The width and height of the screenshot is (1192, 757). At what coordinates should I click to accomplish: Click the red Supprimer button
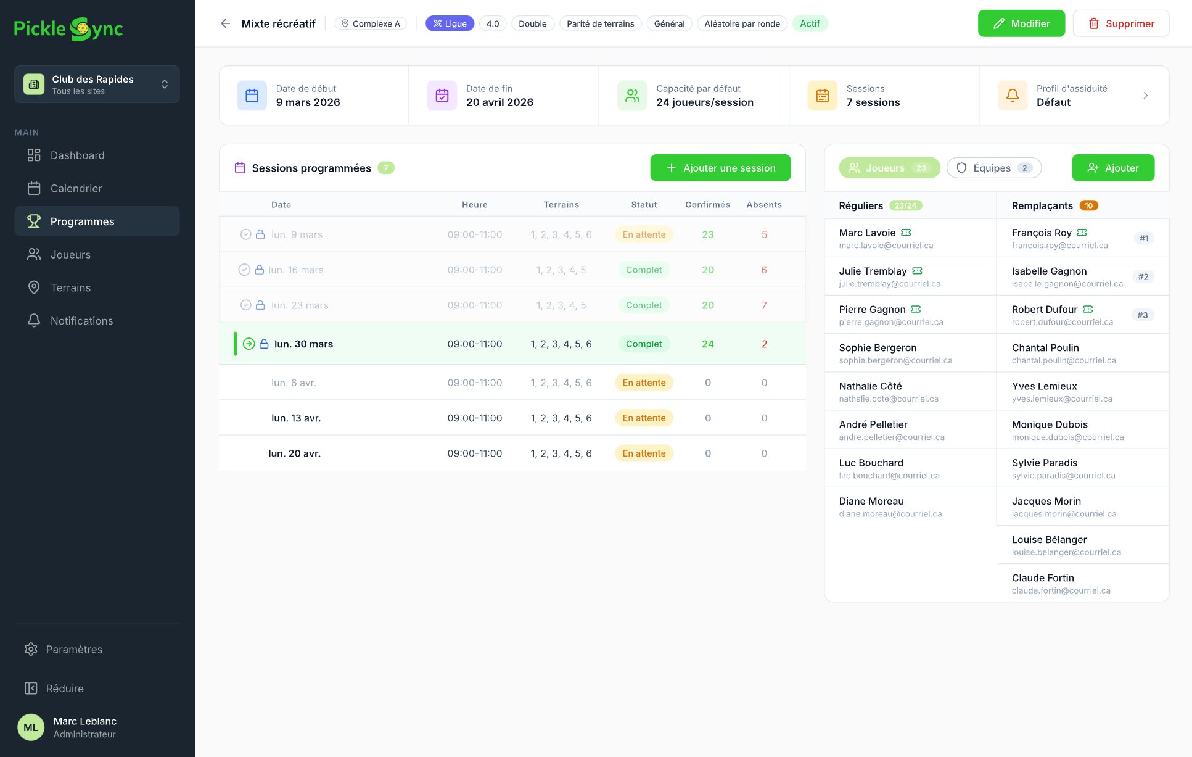coord(1121,23)
